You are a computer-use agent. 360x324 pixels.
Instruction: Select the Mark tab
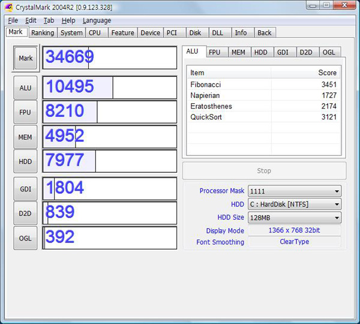coord(17,32)
